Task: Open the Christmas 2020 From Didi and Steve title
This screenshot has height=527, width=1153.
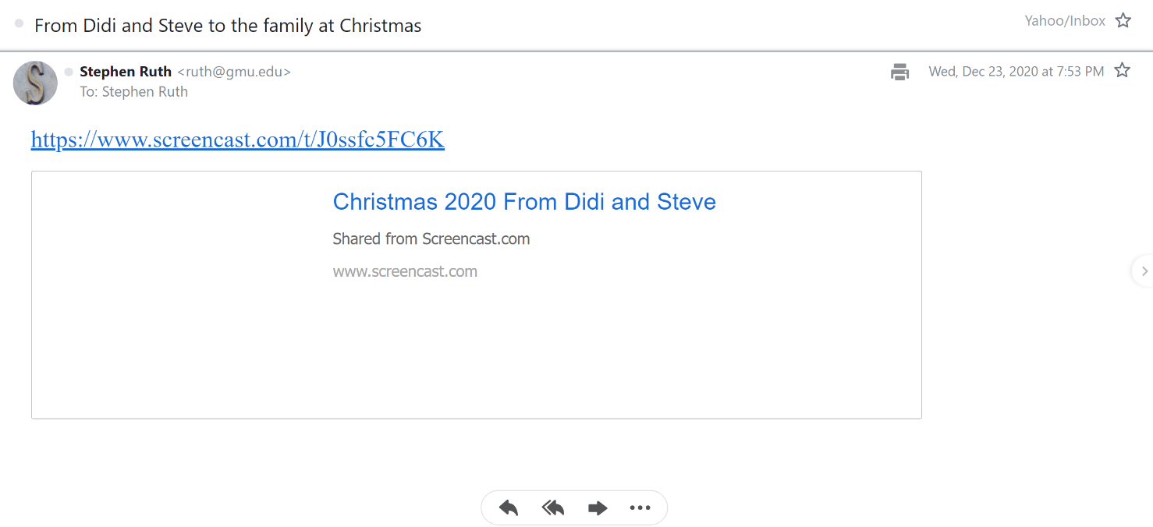Action: pyautogui.click(x=524, y=202)
